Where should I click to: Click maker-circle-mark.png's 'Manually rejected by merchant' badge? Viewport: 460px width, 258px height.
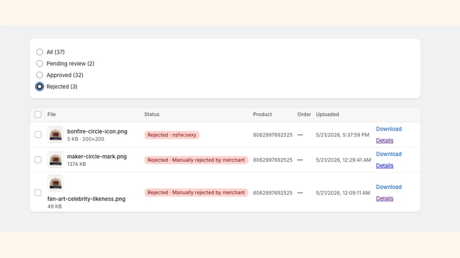(196, 160)
